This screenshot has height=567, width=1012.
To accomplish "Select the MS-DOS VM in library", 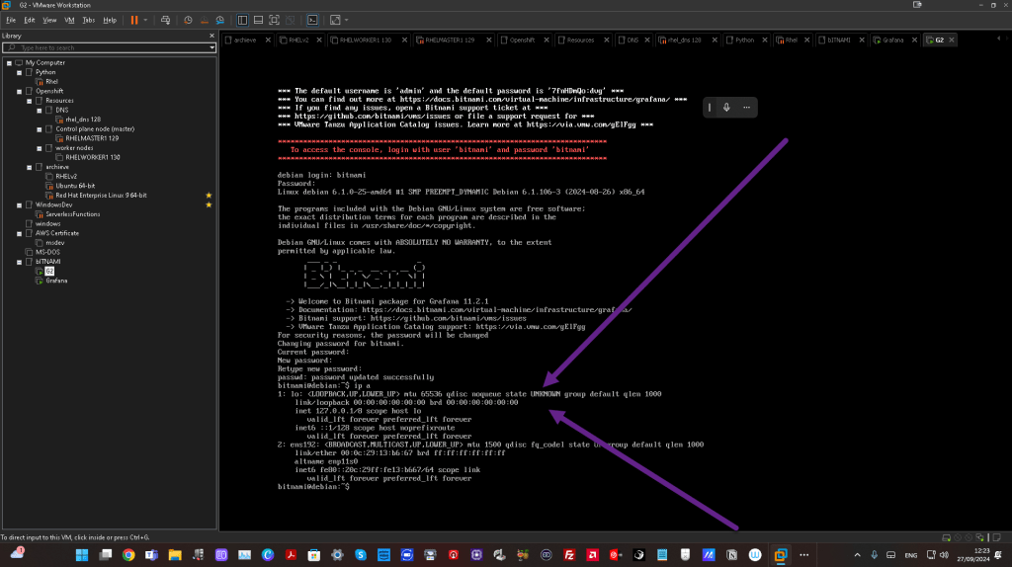I will pyautogui.click(x=47, y=252).
